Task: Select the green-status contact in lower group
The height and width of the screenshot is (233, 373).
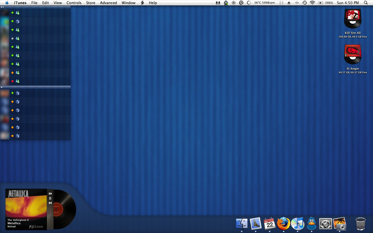Action: click(x=35, y=93)
